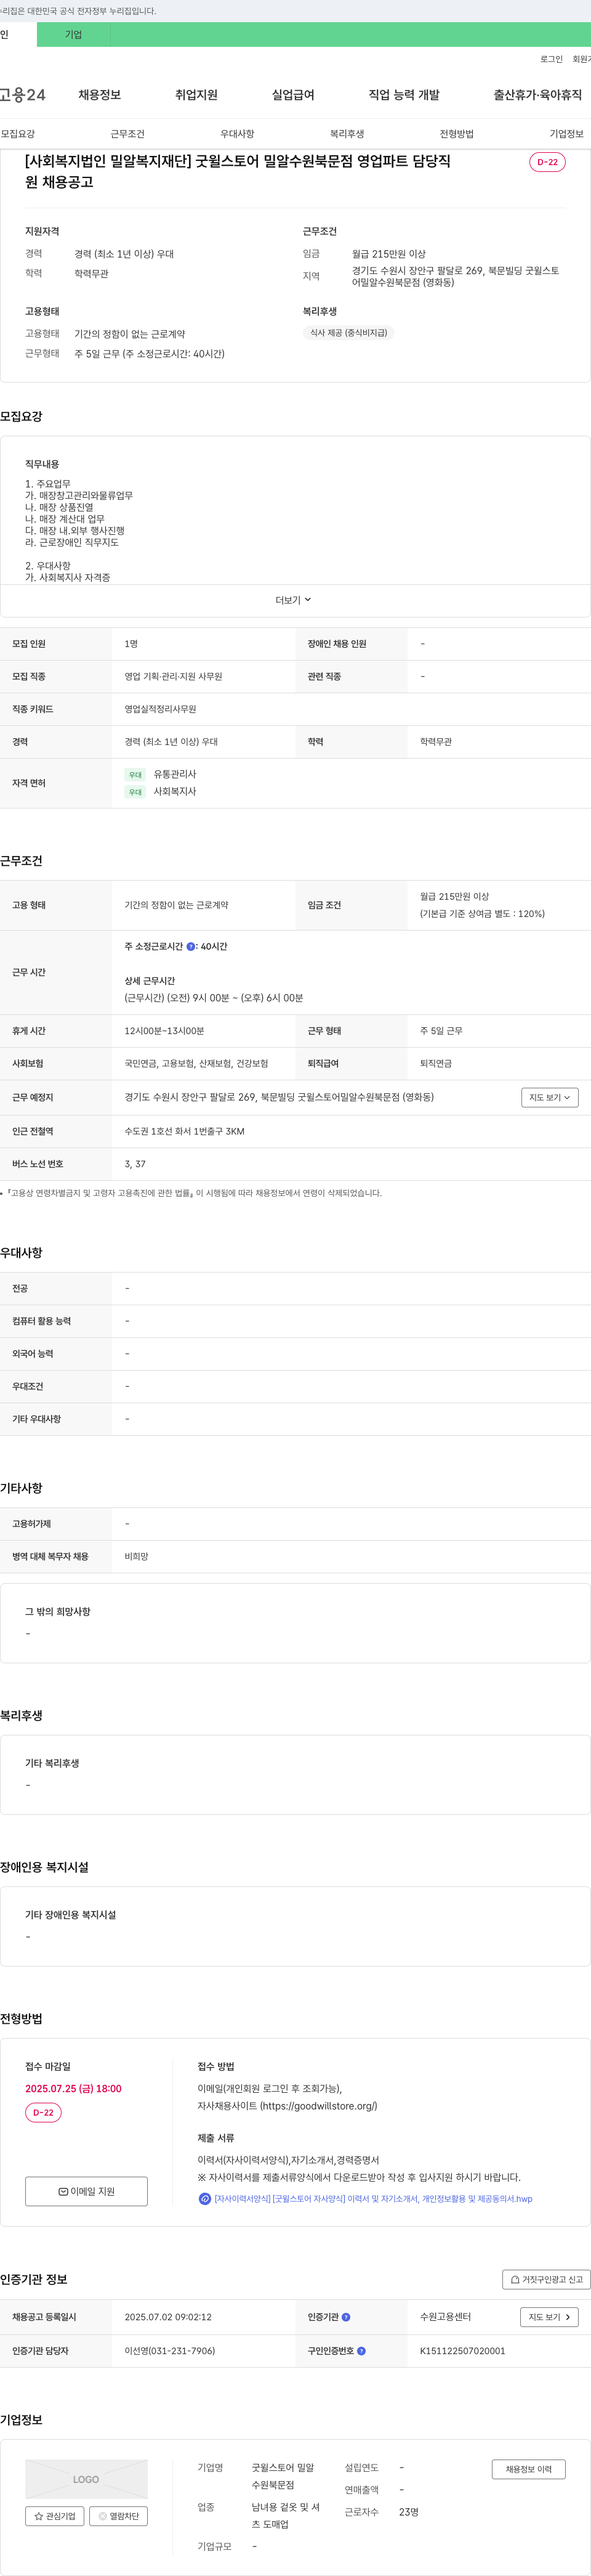
Task: Click the info icon next to 인증기관
Action: pyautogui.click(x=345, y=2317)
